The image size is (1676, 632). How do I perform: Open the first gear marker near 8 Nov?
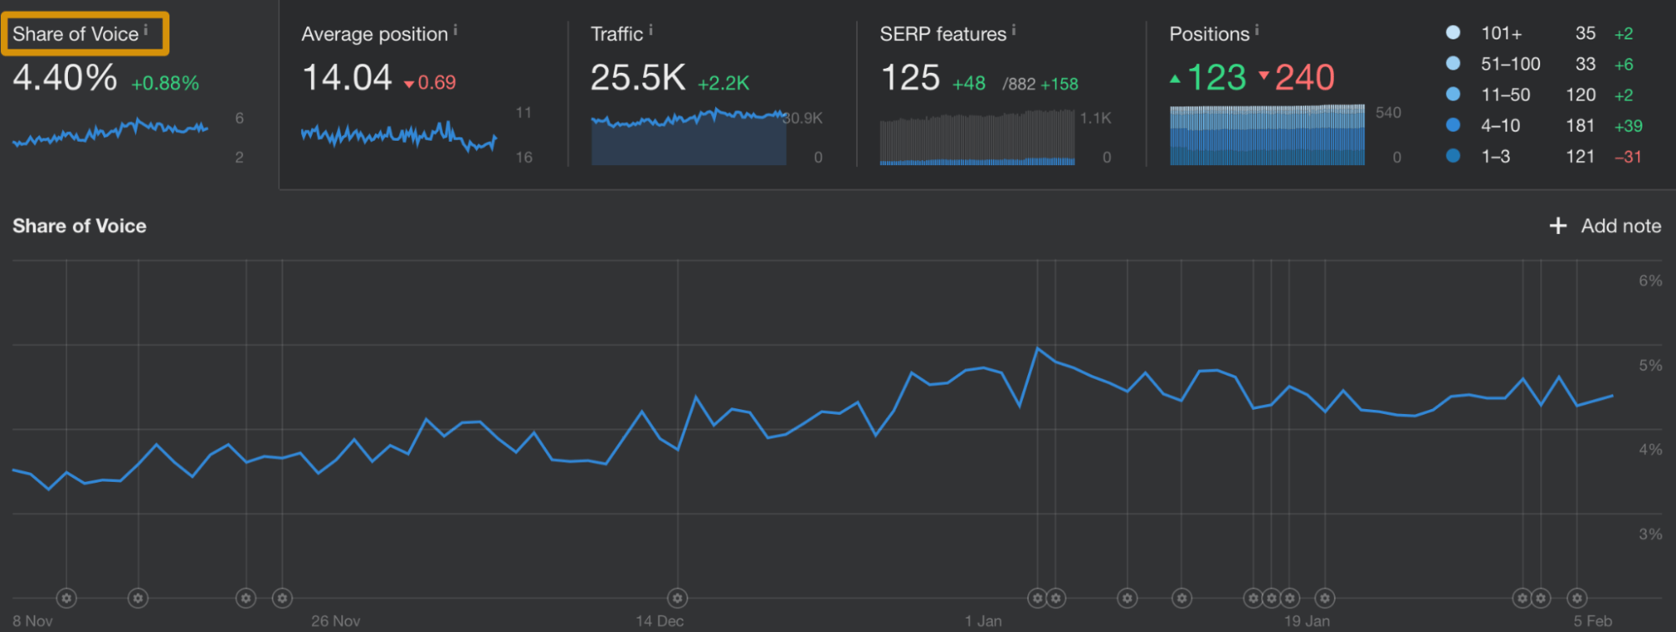(x=66, y=598)
